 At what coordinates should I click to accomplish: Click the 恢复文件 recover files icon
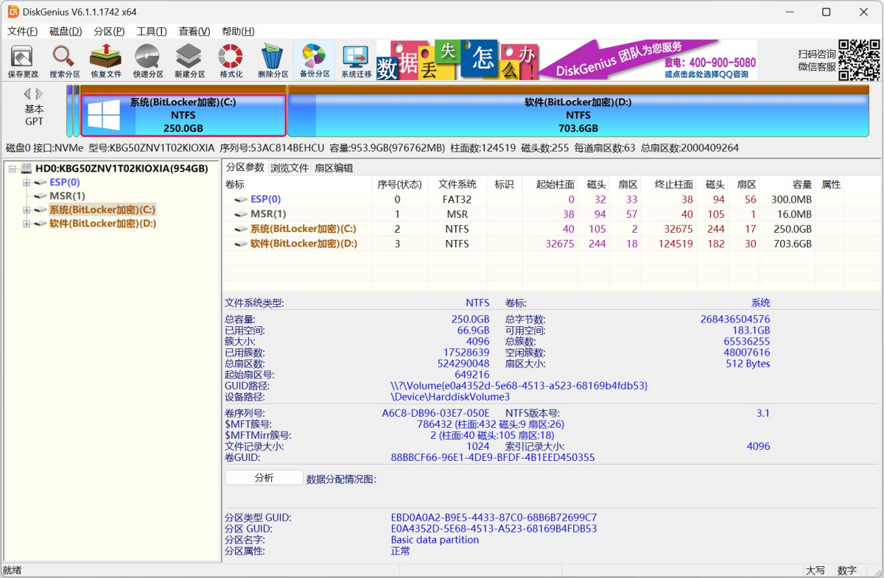tap(106, 61)
